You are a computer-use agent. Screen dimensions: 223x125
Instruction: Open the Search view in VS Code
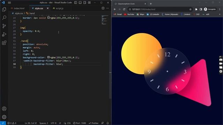pos(4,18)
